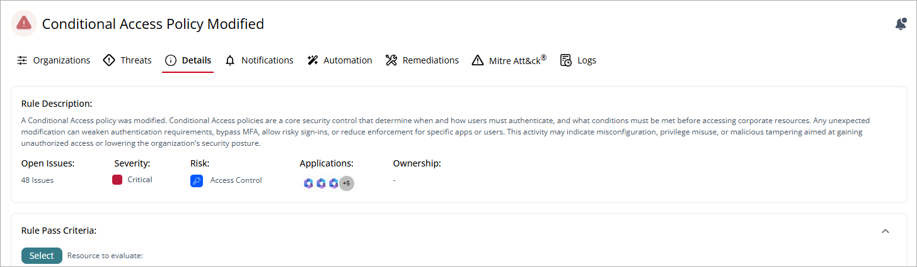The height and width of the screenshot is (267, 917).
Task: Click the Select button for resource
Action: click(42, 256)
